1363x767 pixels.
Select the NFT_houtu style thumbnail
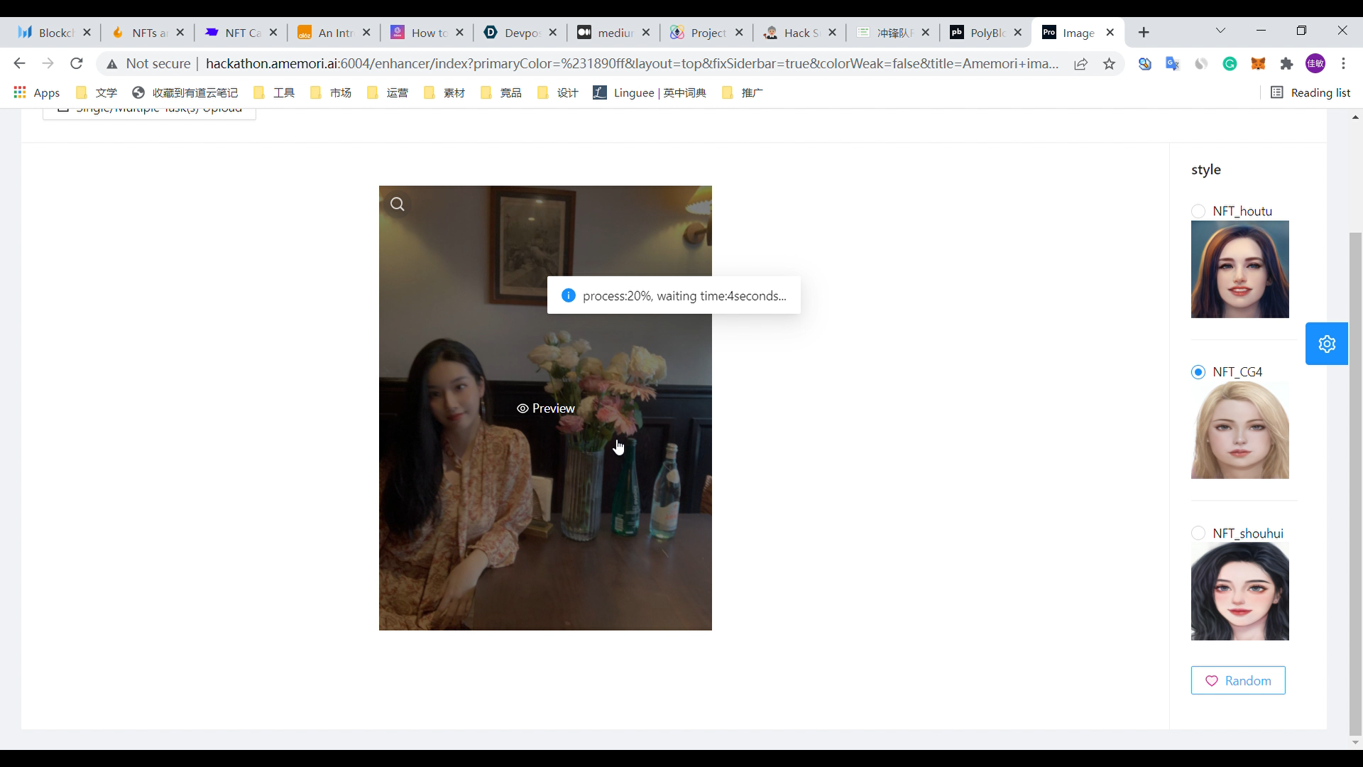coord(1240,268)
